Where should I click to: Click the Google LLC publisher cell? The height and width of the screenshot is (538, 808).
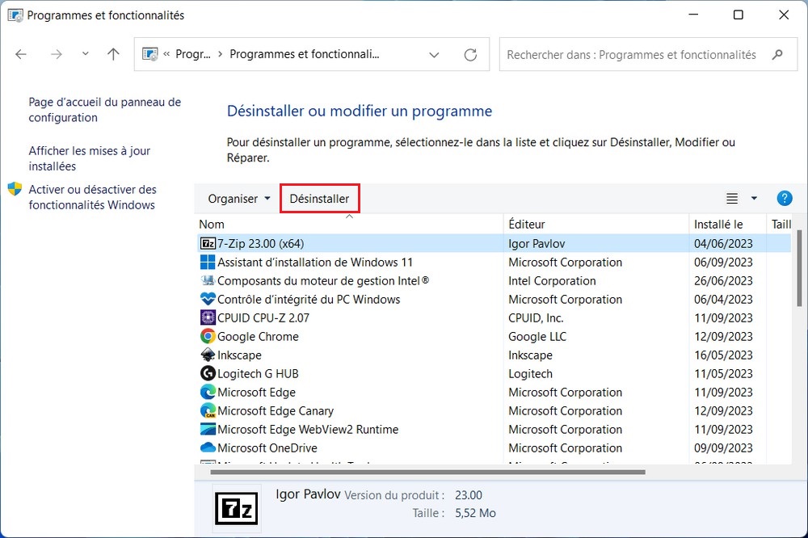point(537,336)
